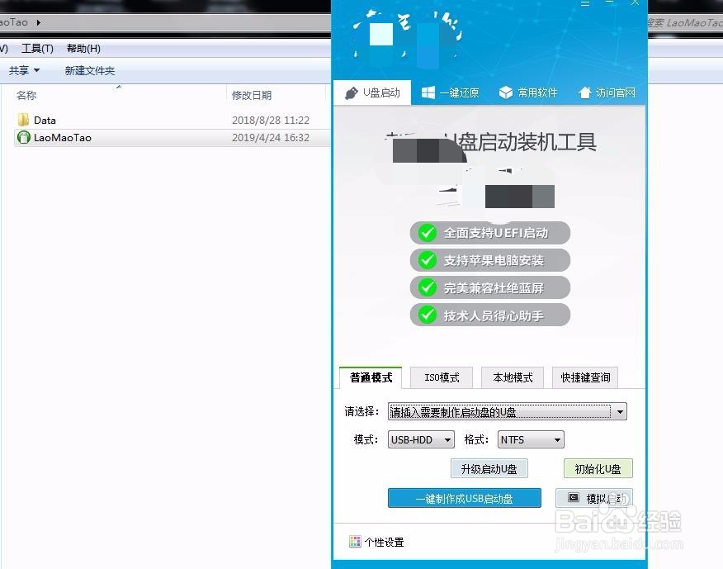
Task: Click the green check beside 支持苹果电脑安装
Action: click(427, 260)
